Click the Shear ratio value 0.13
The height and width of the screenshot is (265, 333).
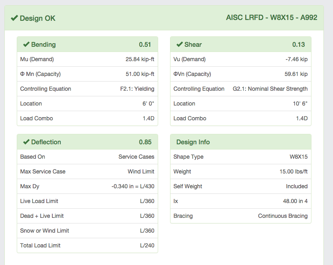point(298,44)
